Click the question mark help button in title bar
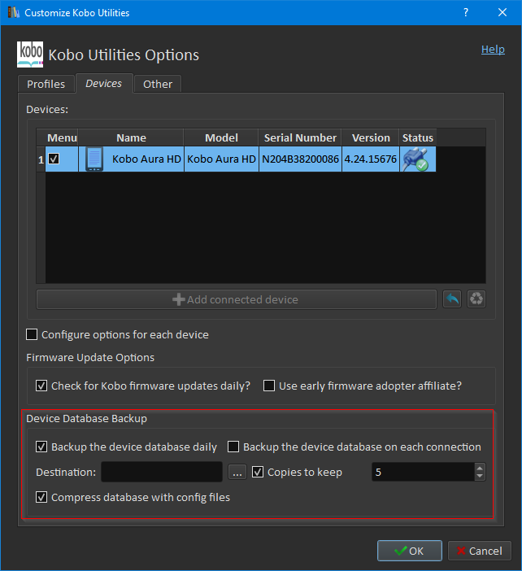 [466, 12]
